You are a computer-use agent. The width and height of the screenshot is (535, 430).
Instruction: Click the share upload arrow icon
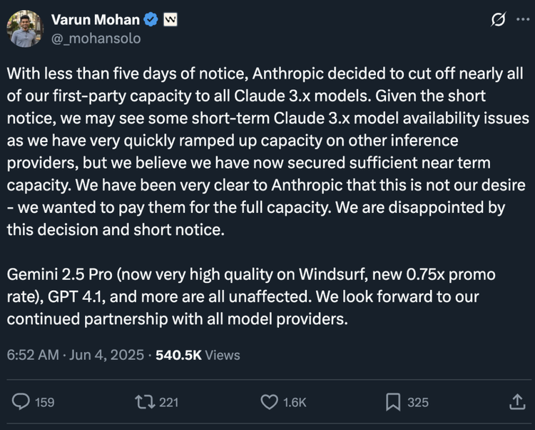pos(516,402)
